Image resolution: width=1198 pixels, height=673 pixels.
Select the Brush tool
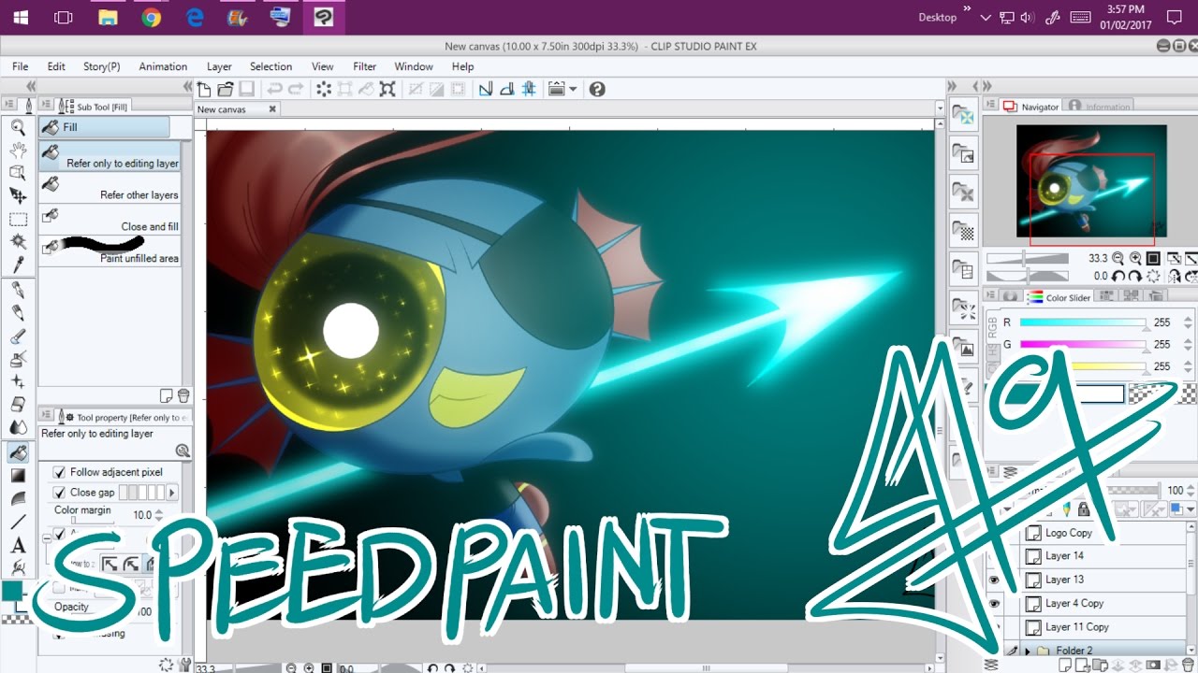pos(18,336)
